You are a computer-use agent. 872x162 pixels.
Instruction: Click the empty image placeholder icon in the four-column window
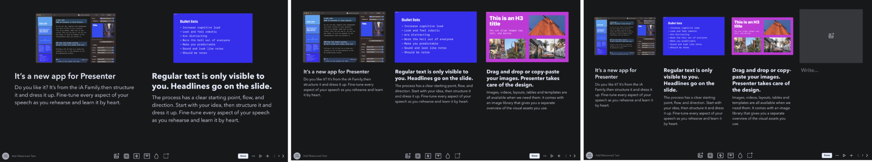831,36
